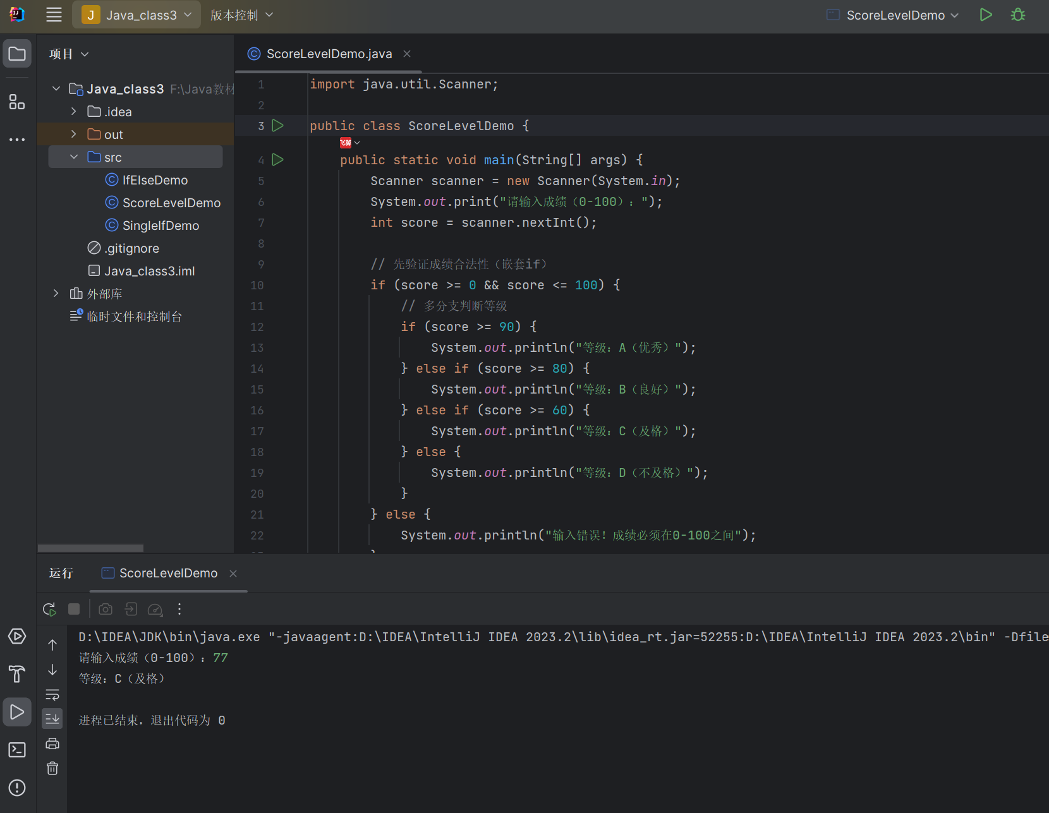Viewport: 1049px width, 813px height.
Task: Toggle the Project tool window folder icon
Action: click(17, 54)
